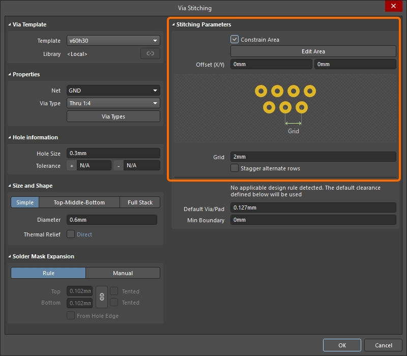
Task: Collapse the Hole information section
Action: point(10,137)
